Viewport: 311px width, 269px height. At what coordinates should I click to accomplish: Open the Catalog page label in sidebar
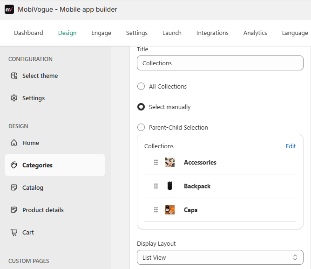[33, 187]
